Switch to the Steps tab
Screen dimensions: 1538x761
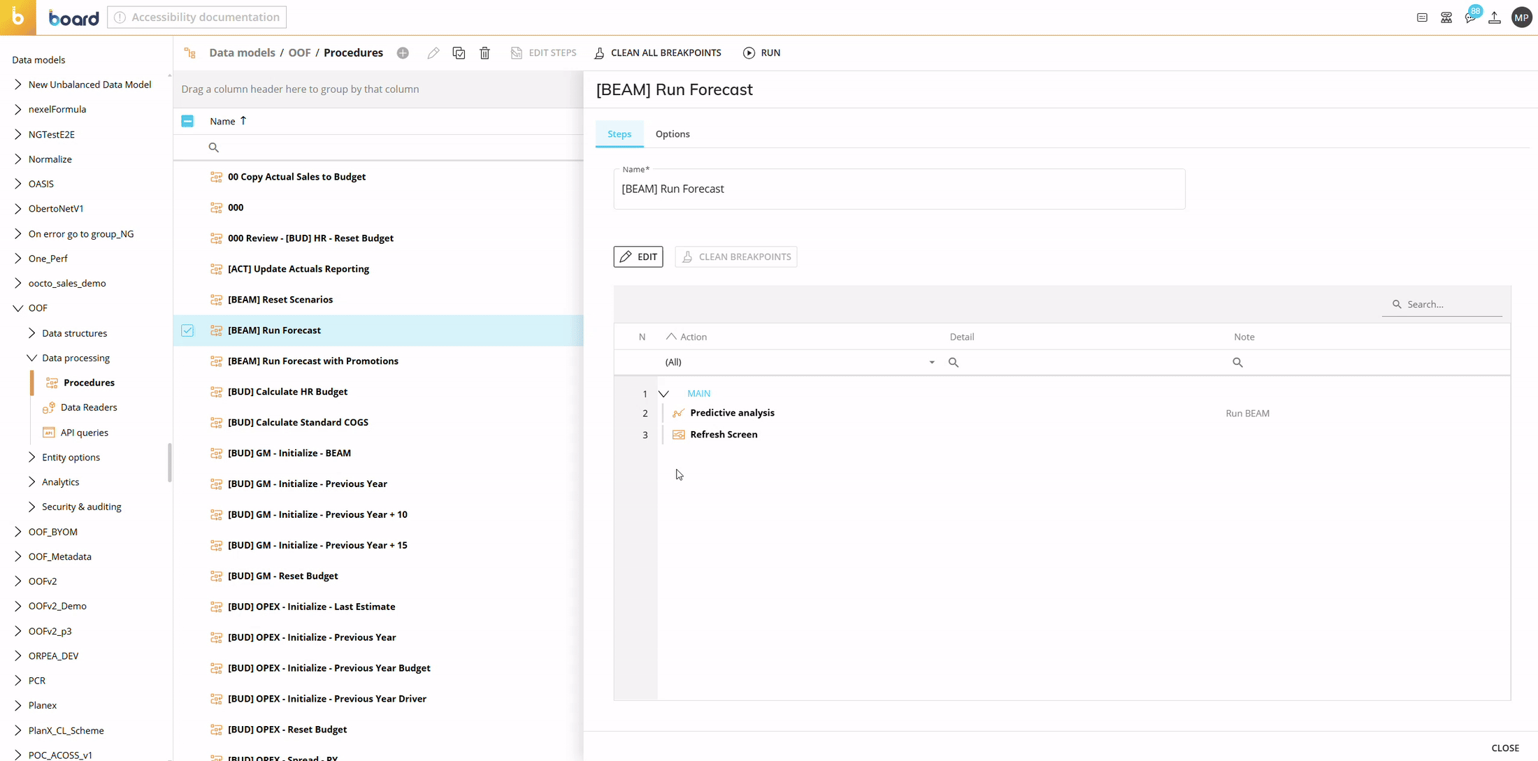[x=619, y=134]
